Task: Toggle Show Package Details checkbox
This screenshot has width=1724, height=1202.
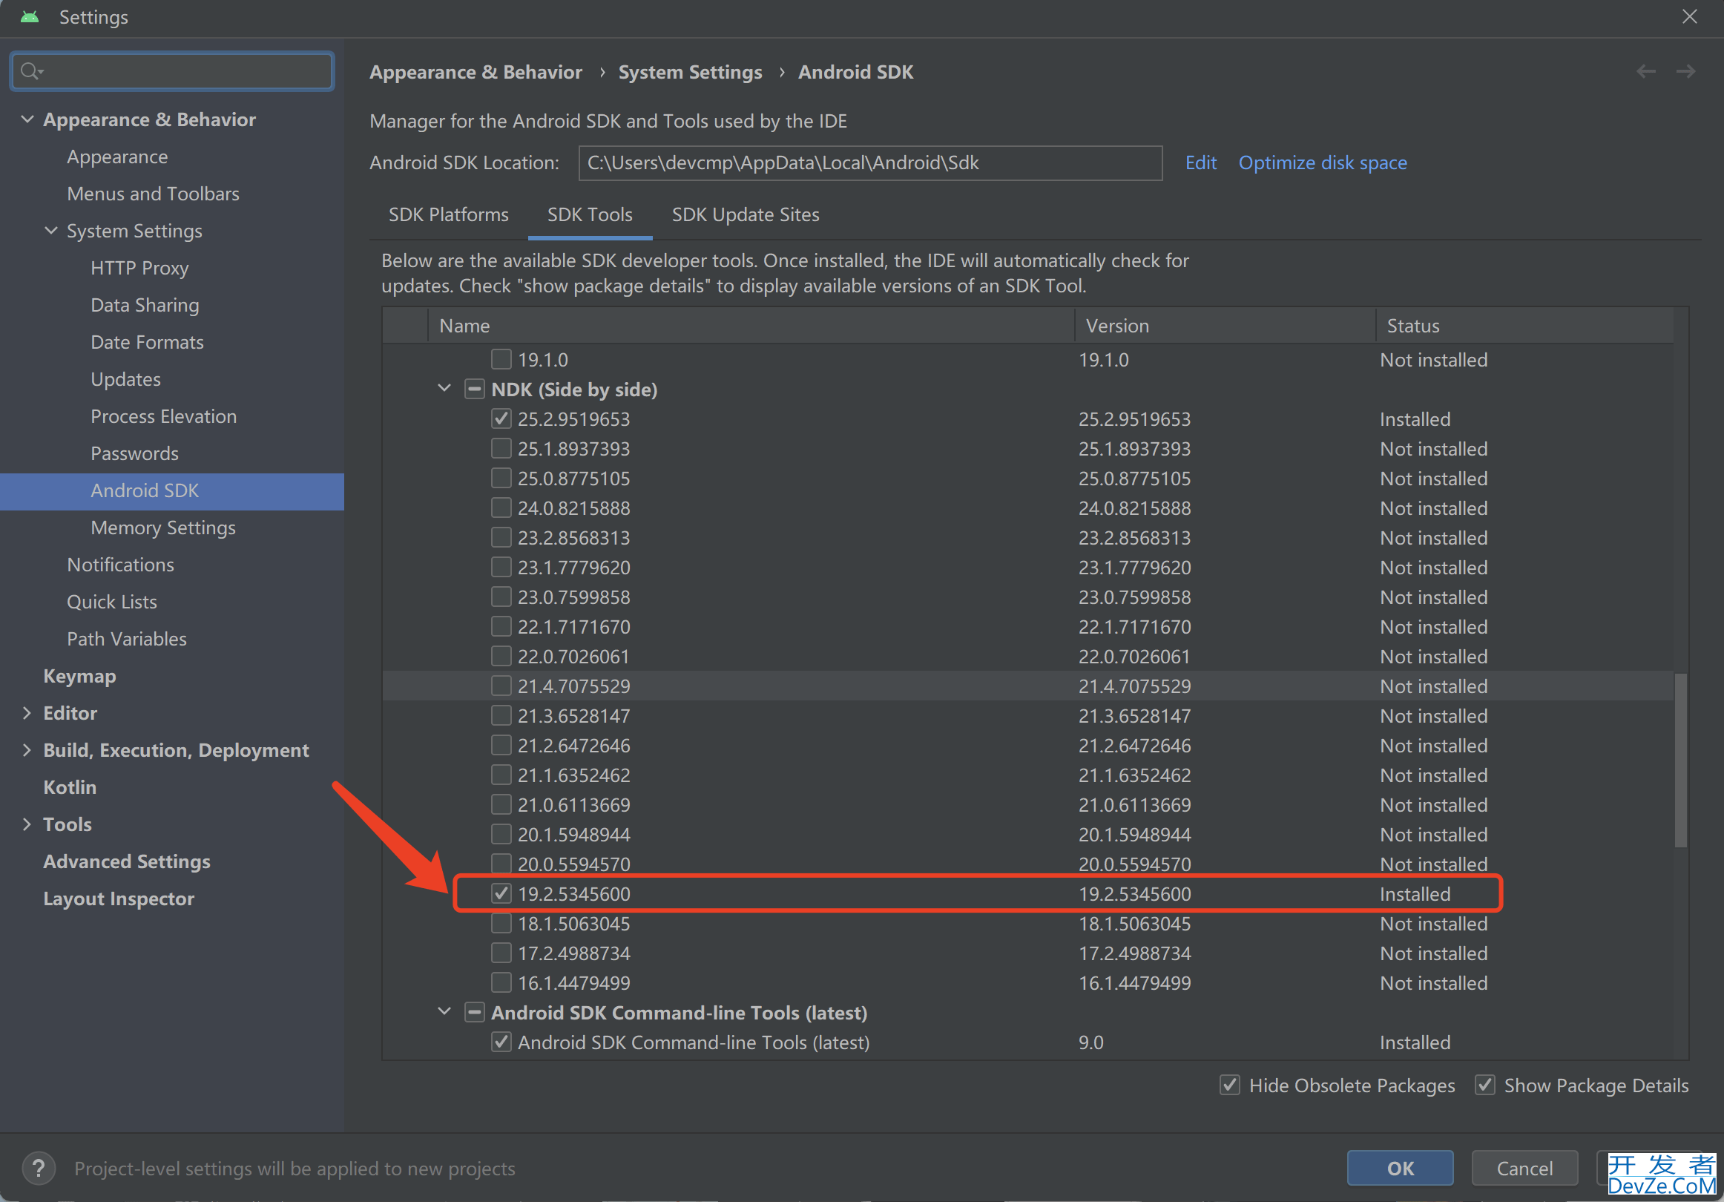Action: (1485, 1085)
